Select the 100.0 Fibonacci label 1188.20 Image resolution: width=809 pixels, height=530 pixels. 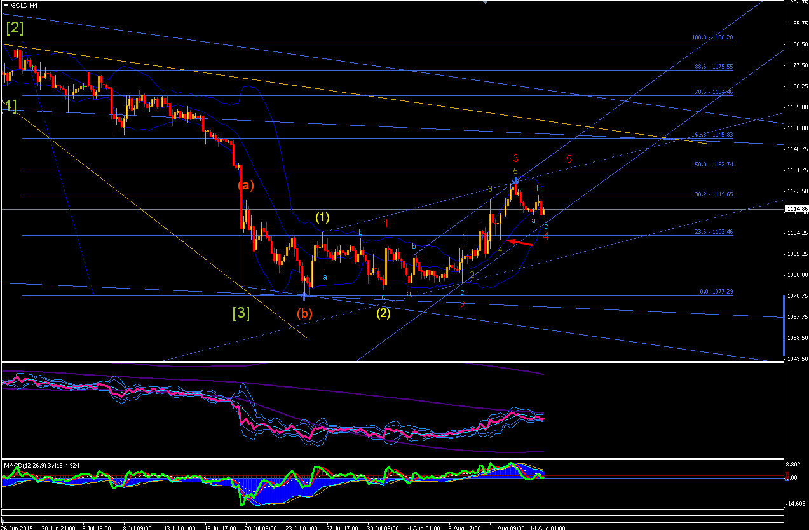click(x=712, y=37)
